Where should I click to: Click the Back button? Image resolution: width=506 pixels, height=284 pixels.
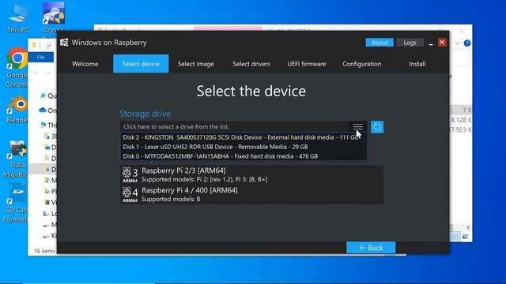371,248
